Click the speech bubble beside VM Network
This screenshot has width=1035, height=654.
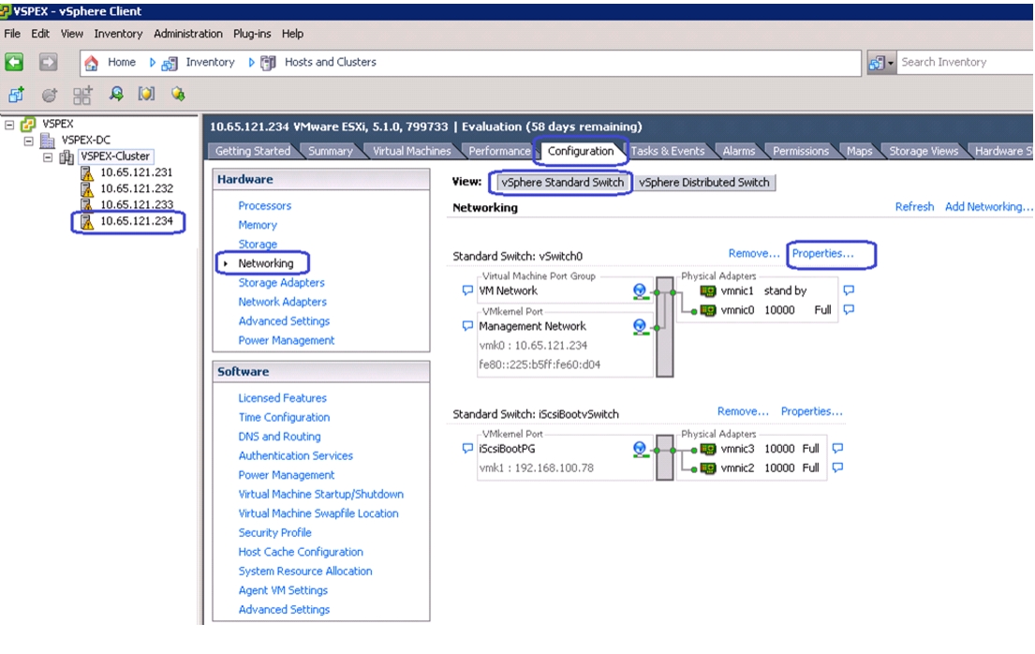(467, 290)
